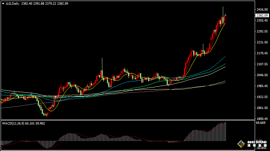Click the 2107.55 price axis label

click(x=262, y=64)
